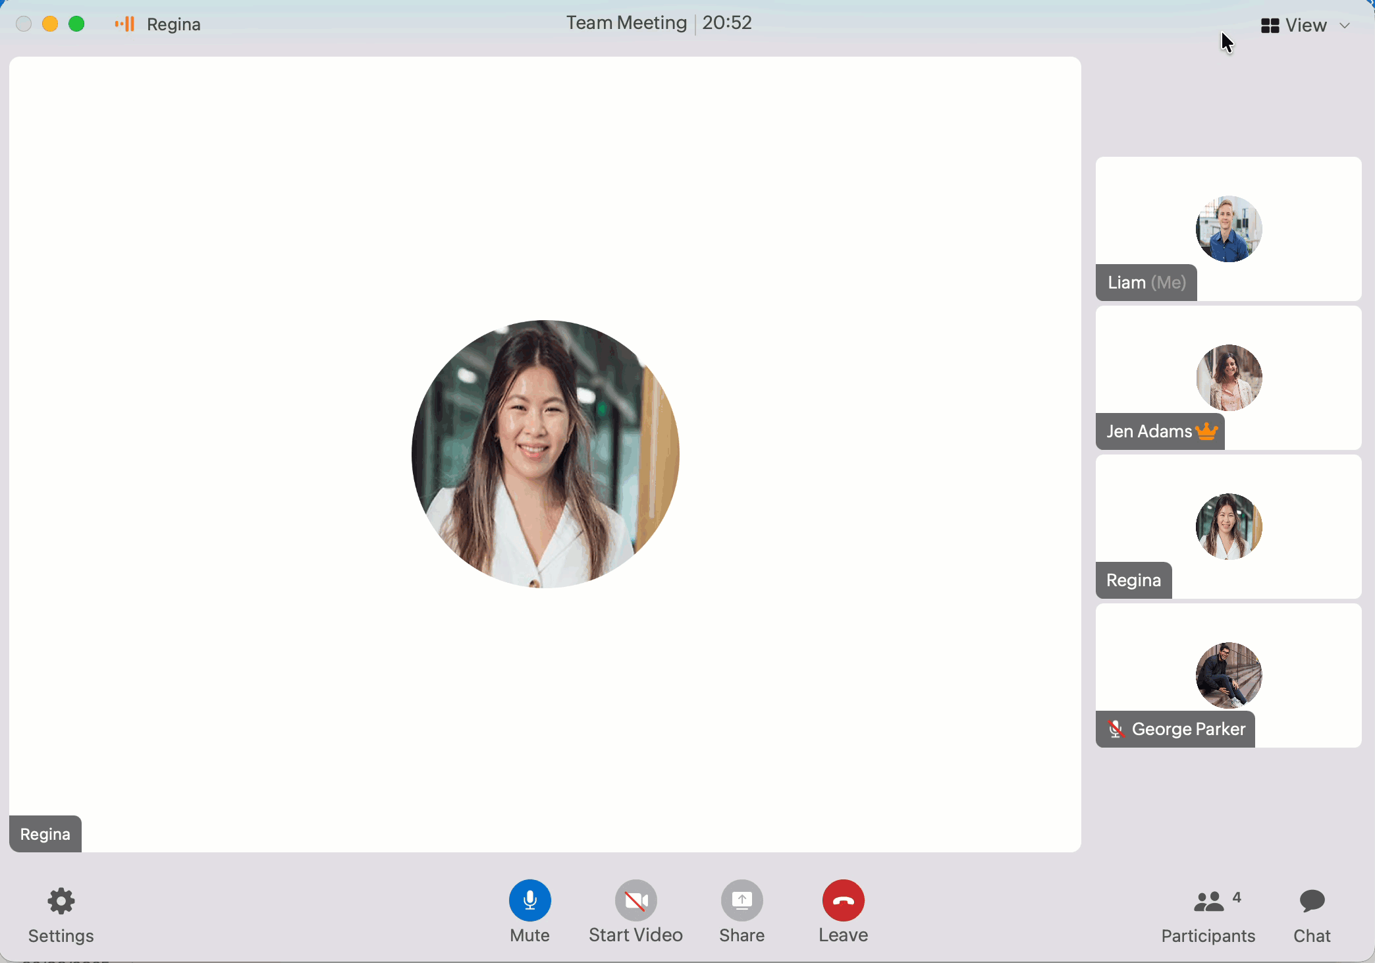This screenshot has width=1375, height=963.
Task: Click the Team Meeting title
Action: 626,23
